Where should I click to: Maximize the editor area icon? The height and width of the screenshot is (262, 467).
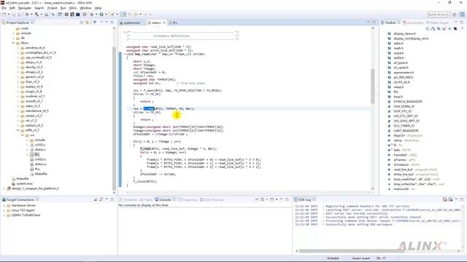(x=374, y=23)
